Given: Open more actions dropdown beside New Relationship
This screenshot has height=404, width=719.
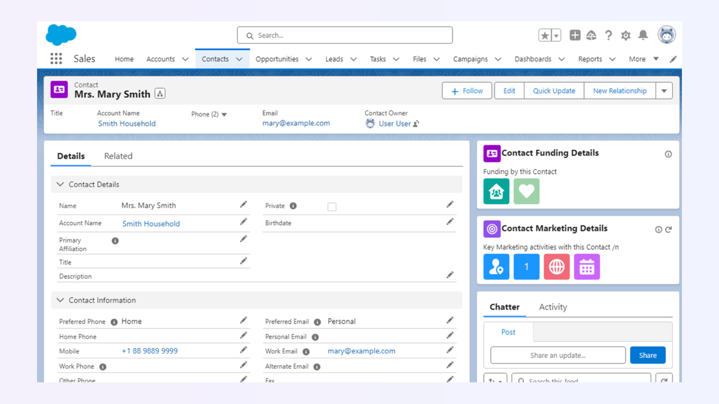Looking at the screenshot, I should pyautogui.click(x=664, y=91).
